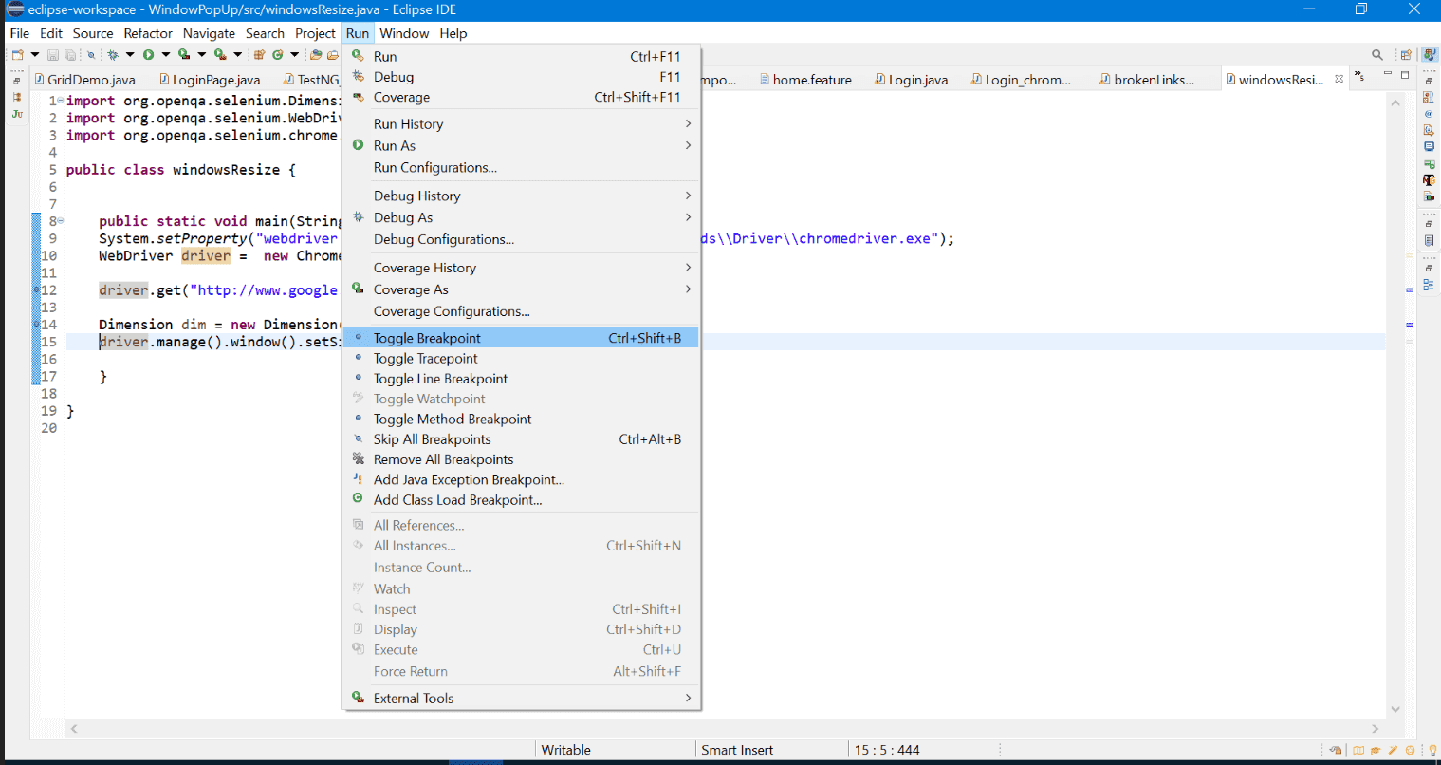Viewport: 1441px width, 765px height.
Task: Enable Skip All Breakpoints
Action: tap(432, 438)
